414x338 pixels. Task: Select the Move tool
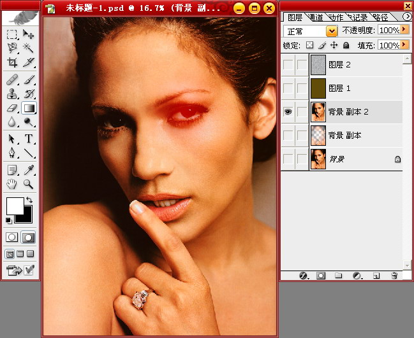point(28,34)
